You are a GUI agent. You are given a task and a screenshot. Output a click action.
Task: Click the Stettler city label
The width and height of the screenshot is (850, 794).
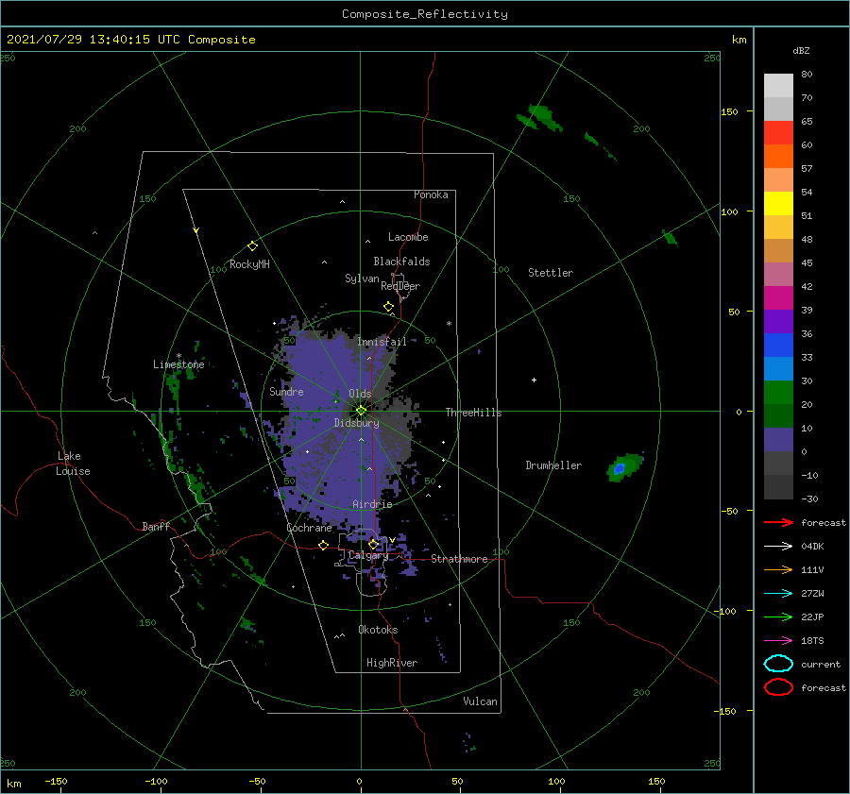[x=551, y=273]
